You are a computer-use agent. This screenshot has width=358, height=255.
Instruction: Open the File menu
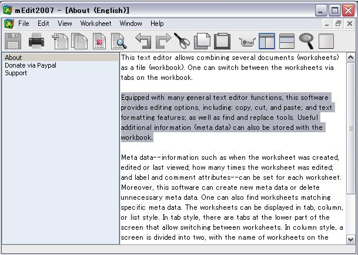(x=24, y=24)
